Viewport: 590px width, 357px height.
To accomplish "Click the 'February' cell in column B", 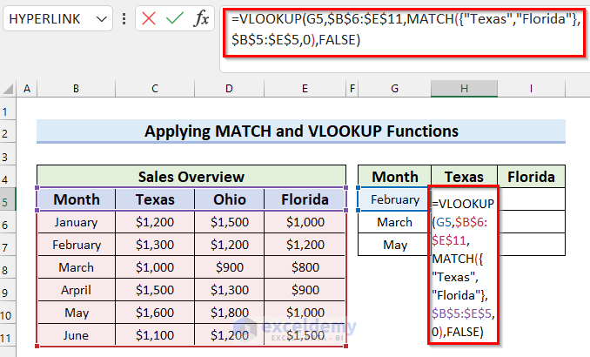I will click(77, 245).
